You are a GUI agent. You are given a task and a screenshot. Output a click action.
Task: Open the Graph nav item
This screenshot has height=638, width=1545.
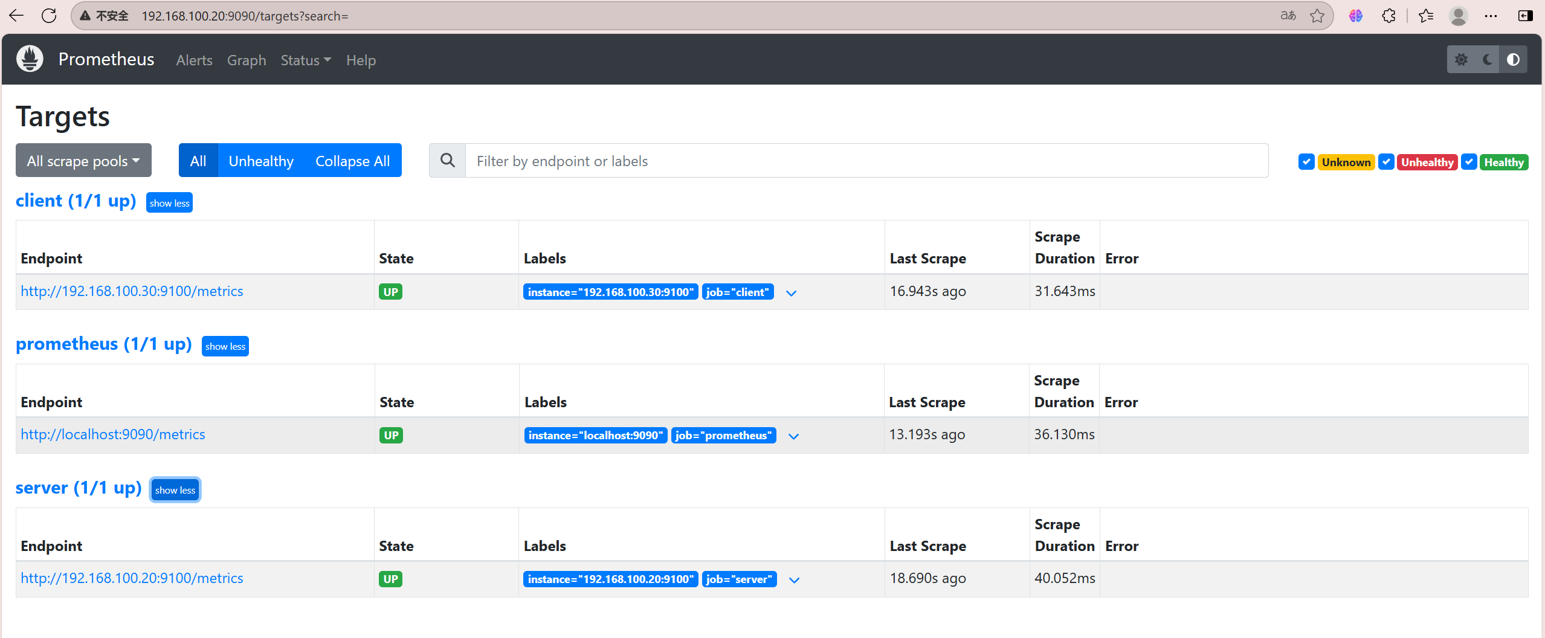click(247, 60)
